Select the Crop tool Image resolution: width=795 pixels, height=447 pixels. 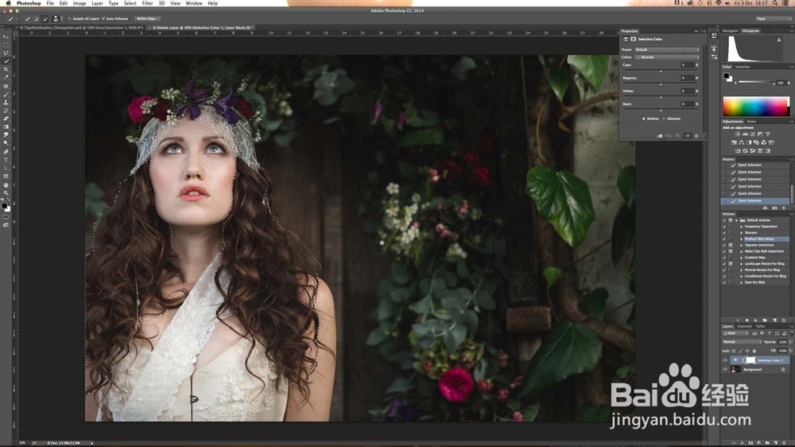point(6,69)
